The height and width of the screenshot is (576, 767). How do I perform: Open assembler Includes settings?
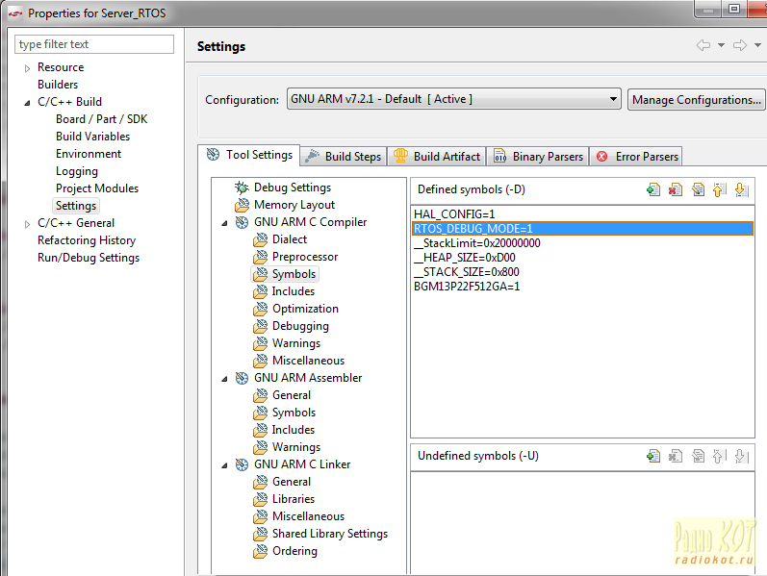coord(294,430)
